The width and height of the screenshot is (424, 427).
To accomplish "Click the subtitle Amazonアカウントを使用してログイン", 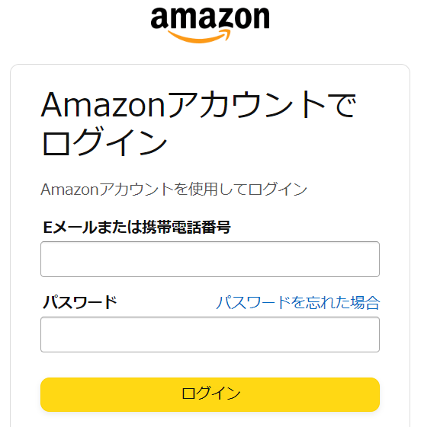I will point(174,189).
